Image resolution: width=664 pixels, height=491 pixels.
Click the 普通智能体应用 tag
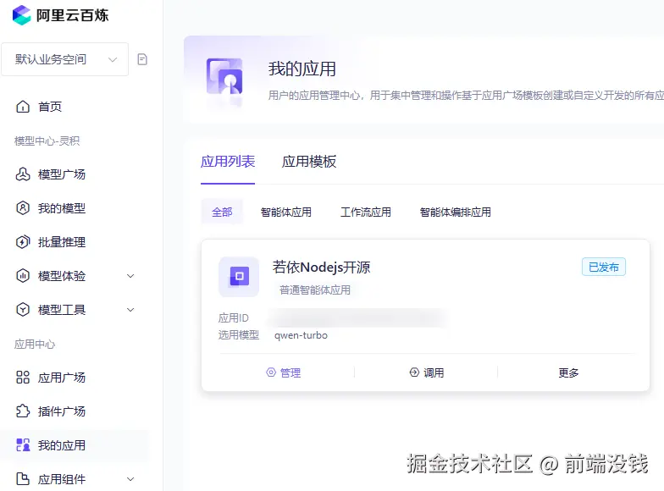[315, 290]
